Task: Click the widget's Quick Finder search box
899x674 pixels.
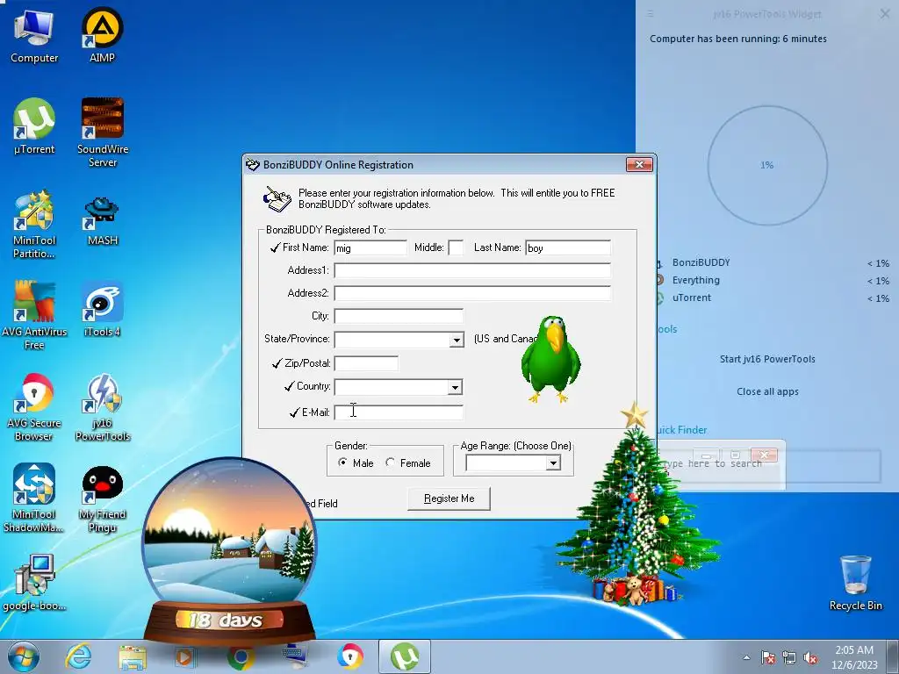Action: pos(768,464)
